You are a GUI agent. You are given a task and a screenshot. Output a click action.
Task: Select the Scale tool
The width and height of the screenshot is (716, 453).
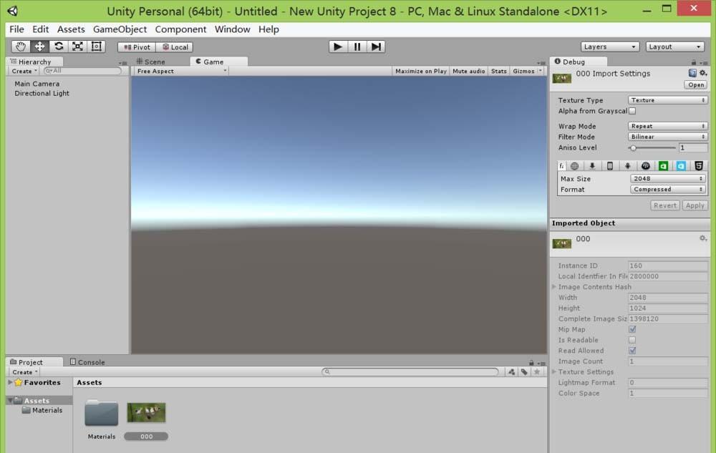[x=77, y=46]
